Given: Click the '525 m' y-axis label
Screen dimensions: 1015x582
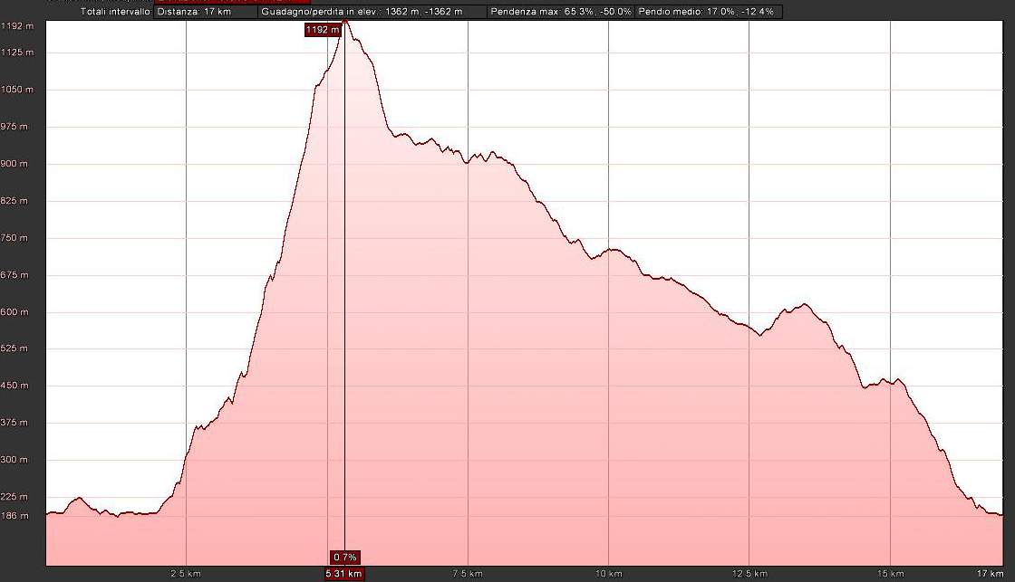Looking at the screenshot, I should 14,348.
